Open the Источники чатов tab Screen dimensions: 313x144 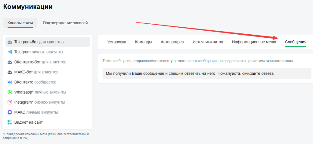[208, 42]
